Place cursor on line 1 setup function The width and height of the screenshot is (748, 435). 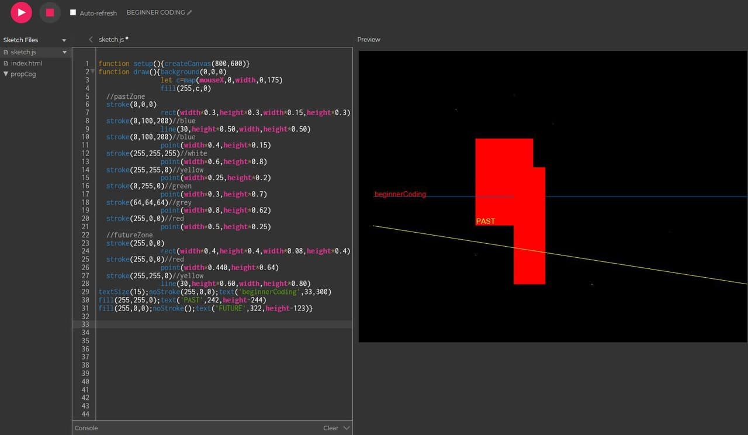pyautogui.click(x=174, y=63)
